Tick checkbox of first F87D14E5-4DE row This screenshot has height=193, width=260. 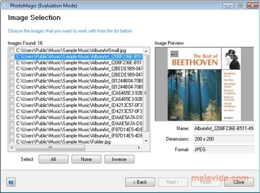pyautogui.click(x=12, y=130)
